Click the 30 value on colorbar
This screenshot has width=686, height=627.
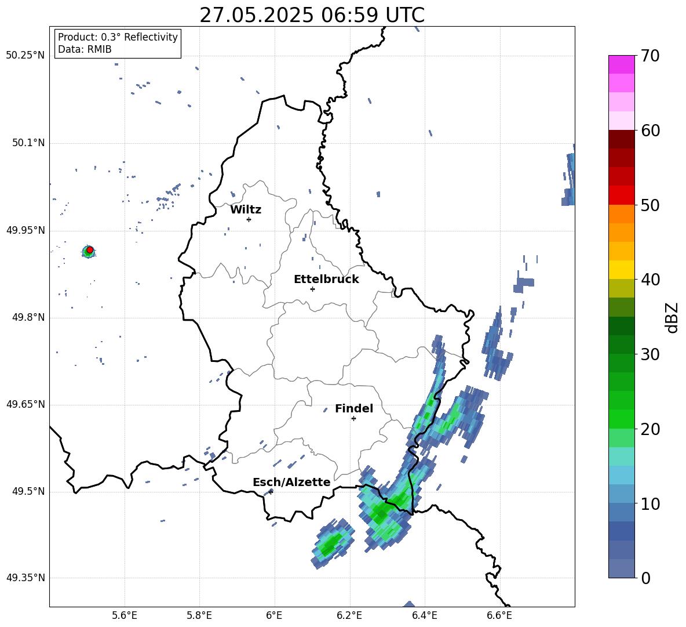click(x=650, y=354)
